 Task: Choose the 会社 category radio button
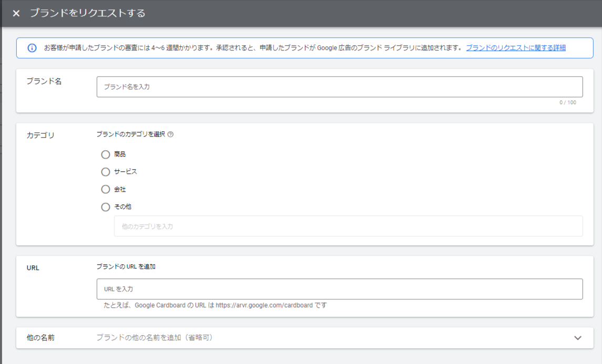(106, 190)
